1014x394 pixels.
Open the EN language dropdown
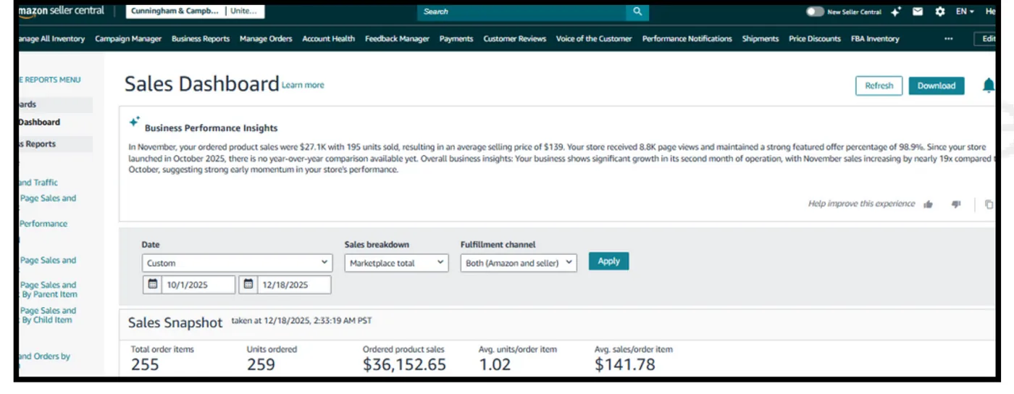965,12
